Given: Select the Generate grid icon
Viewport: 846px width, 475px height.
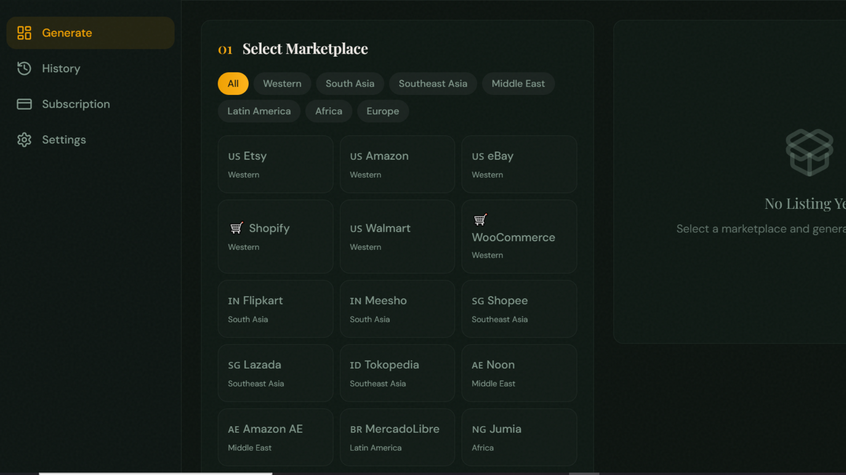Looking at the screenshot, I should [x=24, y=33].
